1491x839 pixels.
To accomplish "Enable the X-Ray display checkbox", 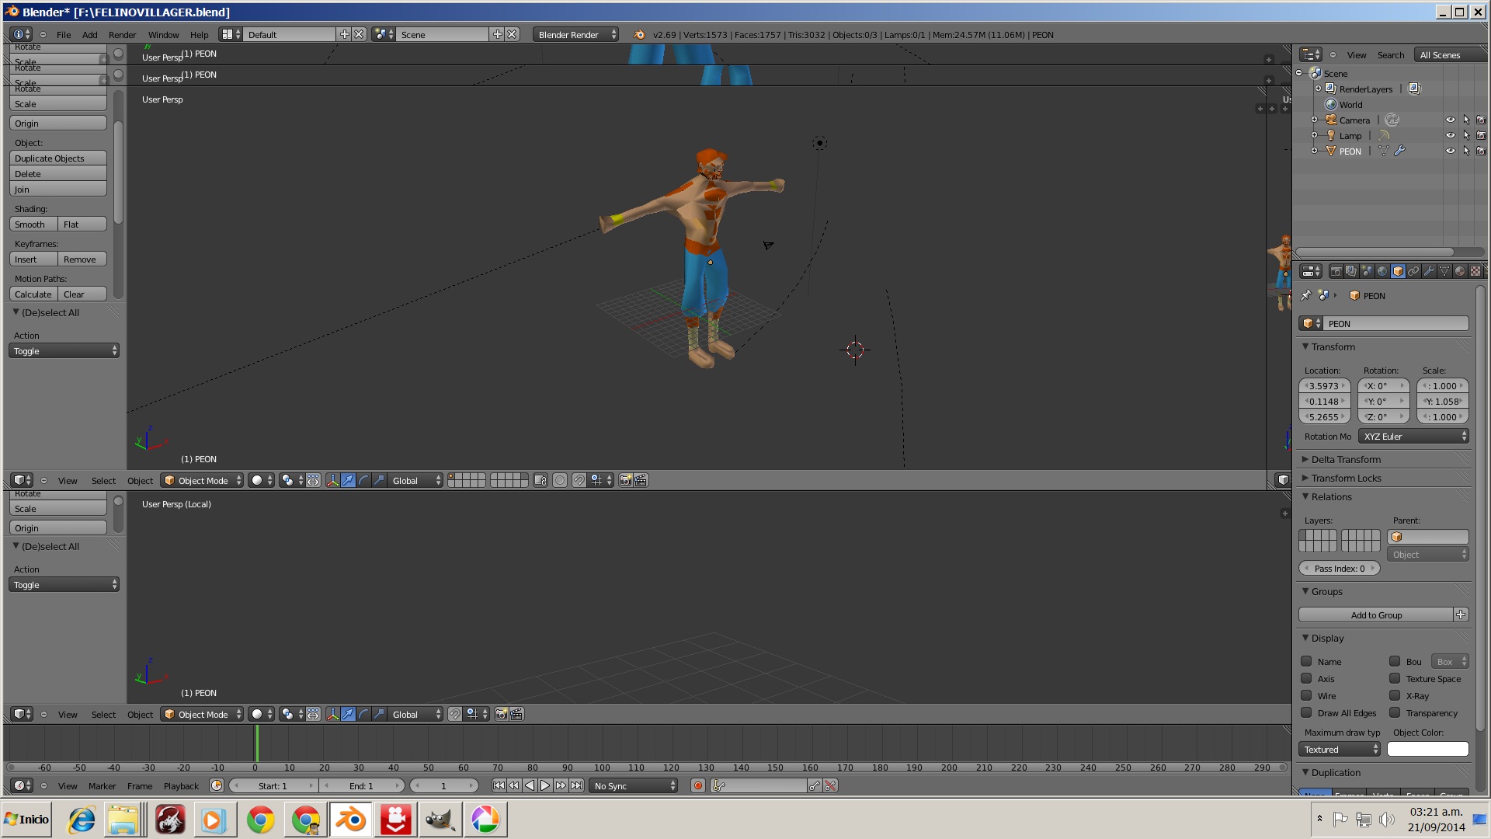I will [1395, 695].
